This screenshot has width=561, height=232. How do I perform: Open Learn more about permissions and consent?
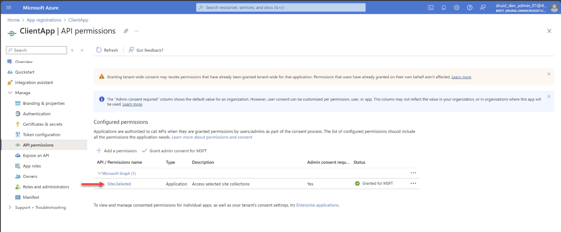[212, 137]
